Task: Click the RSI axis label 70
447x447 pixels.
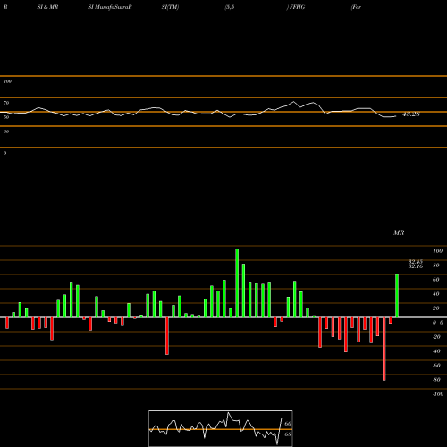Action: (6, 103)
